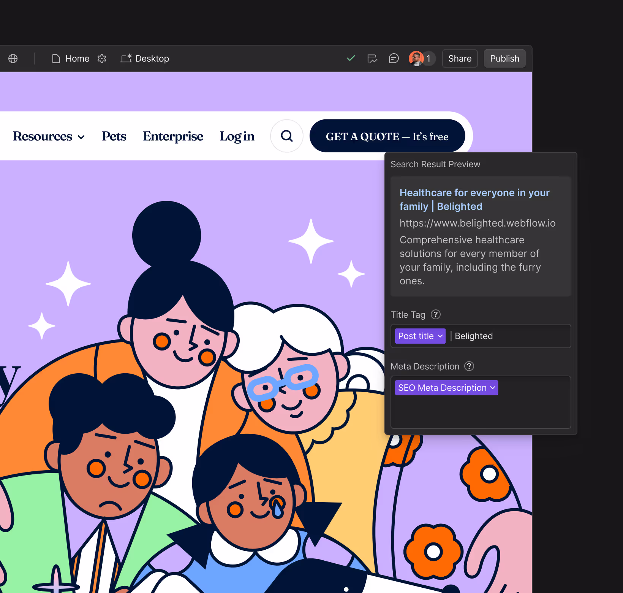Click the Meta Description help icon
Viewport: 623px width, 593px height.
[x=469, y=366]
